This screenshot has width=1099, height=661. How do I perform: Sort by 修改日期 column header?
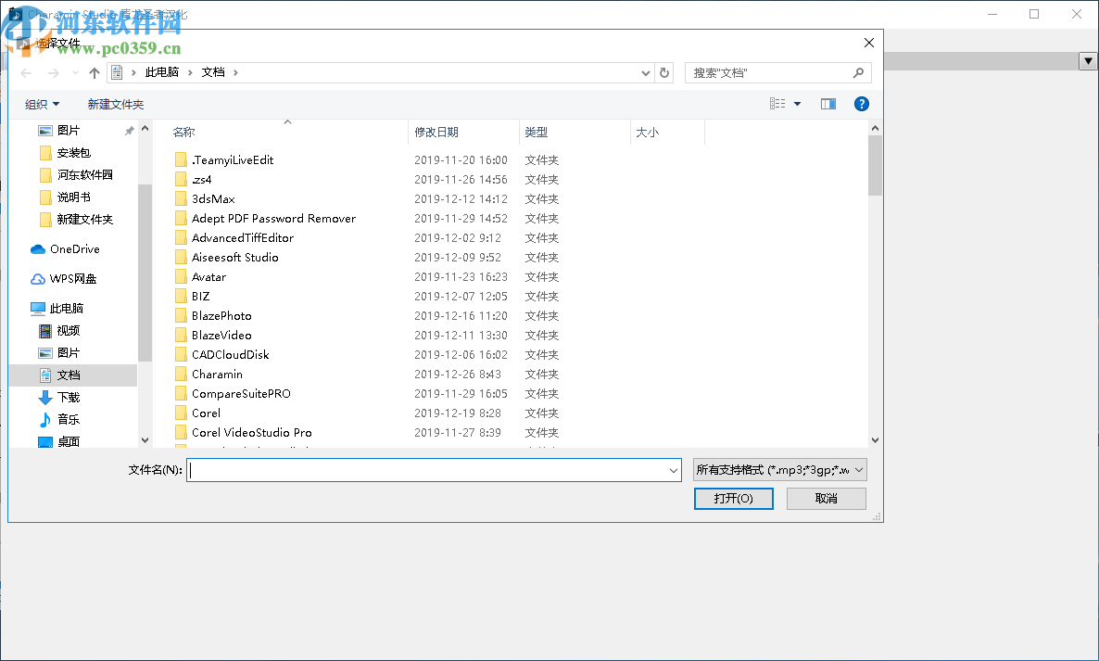point(436,133)
